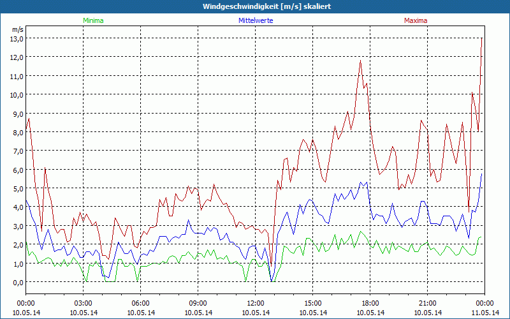Click the 18:00 time axis label
Screen dimensions: 510x319
click(370, 304)
